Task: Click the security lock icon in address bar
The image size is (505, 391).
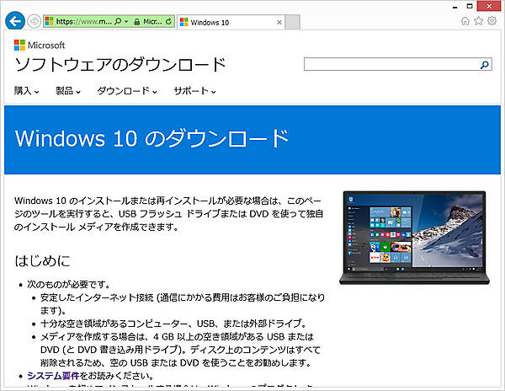Action: point(137,22)
